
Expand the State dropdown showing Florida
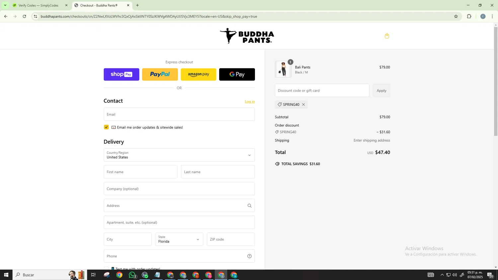179,239
